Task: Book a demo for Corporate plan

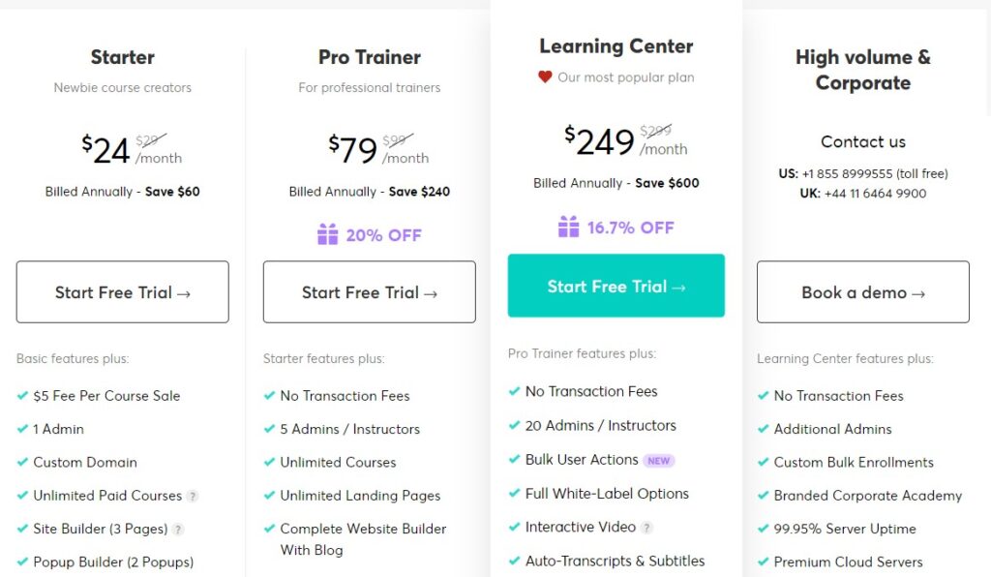Action: coord(862,292)
